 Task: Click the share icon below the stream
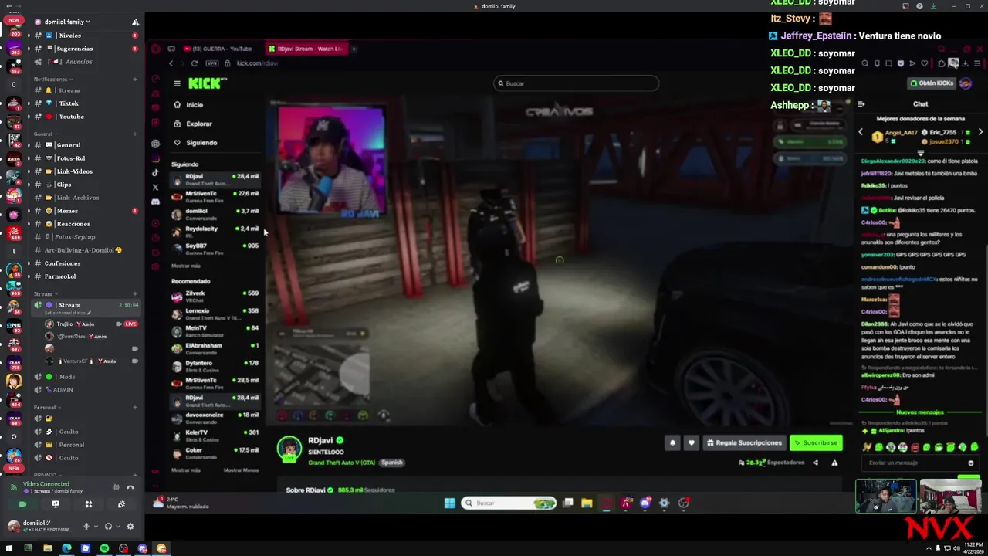click(815, 463)
